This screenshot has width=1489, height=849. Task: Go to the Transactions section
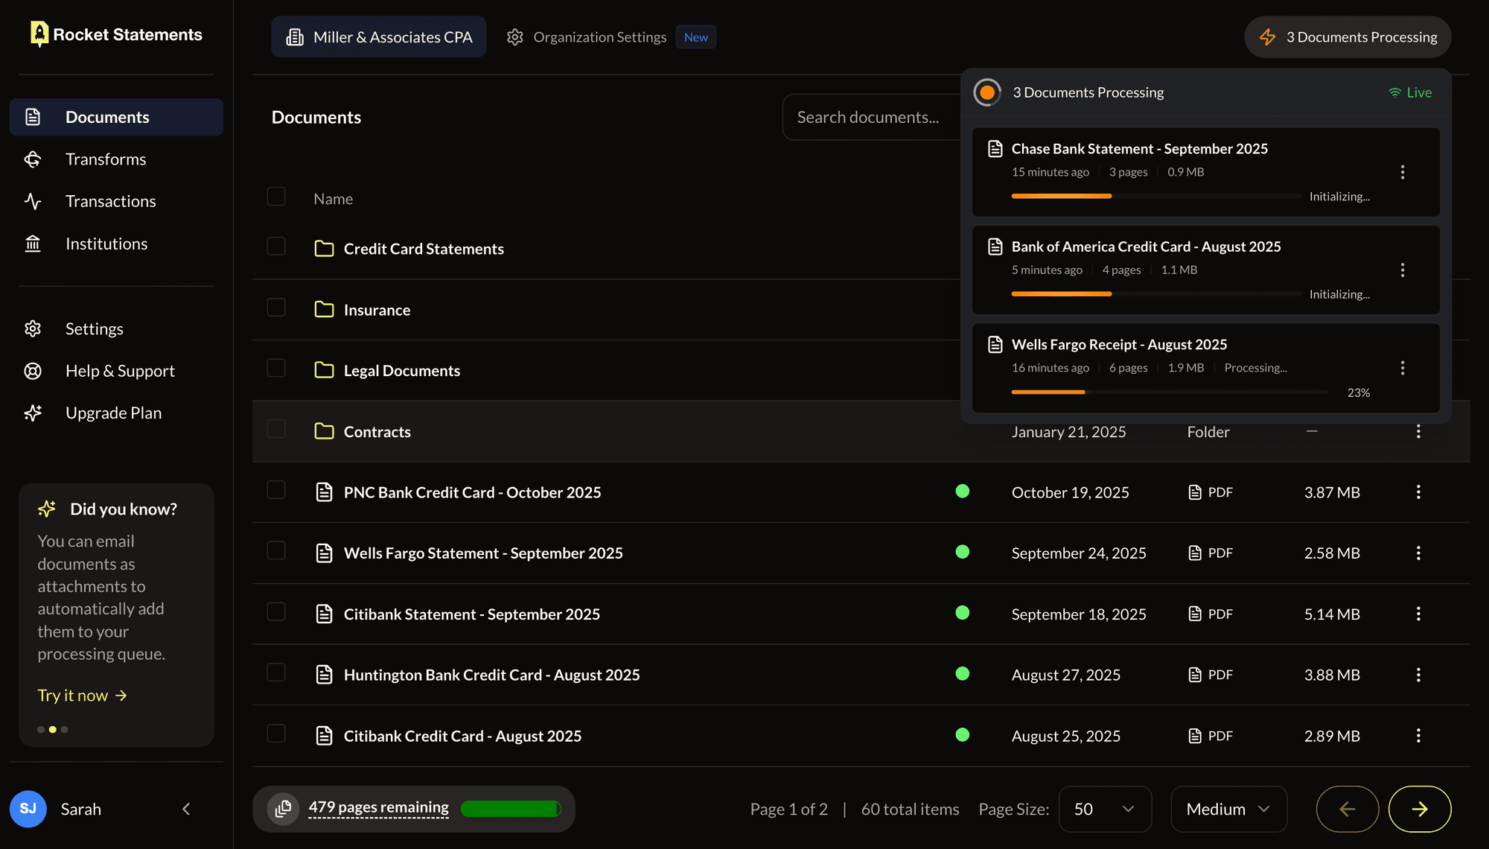[x=110, y=201]
